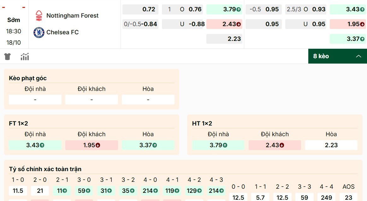Click Đội khách odds 1.95 in FT 1×2

point(91,145)
